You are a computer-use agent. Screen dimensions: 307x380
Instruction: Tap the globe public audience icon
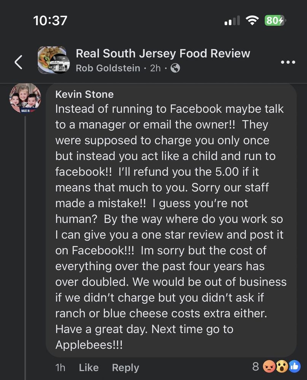175,68
